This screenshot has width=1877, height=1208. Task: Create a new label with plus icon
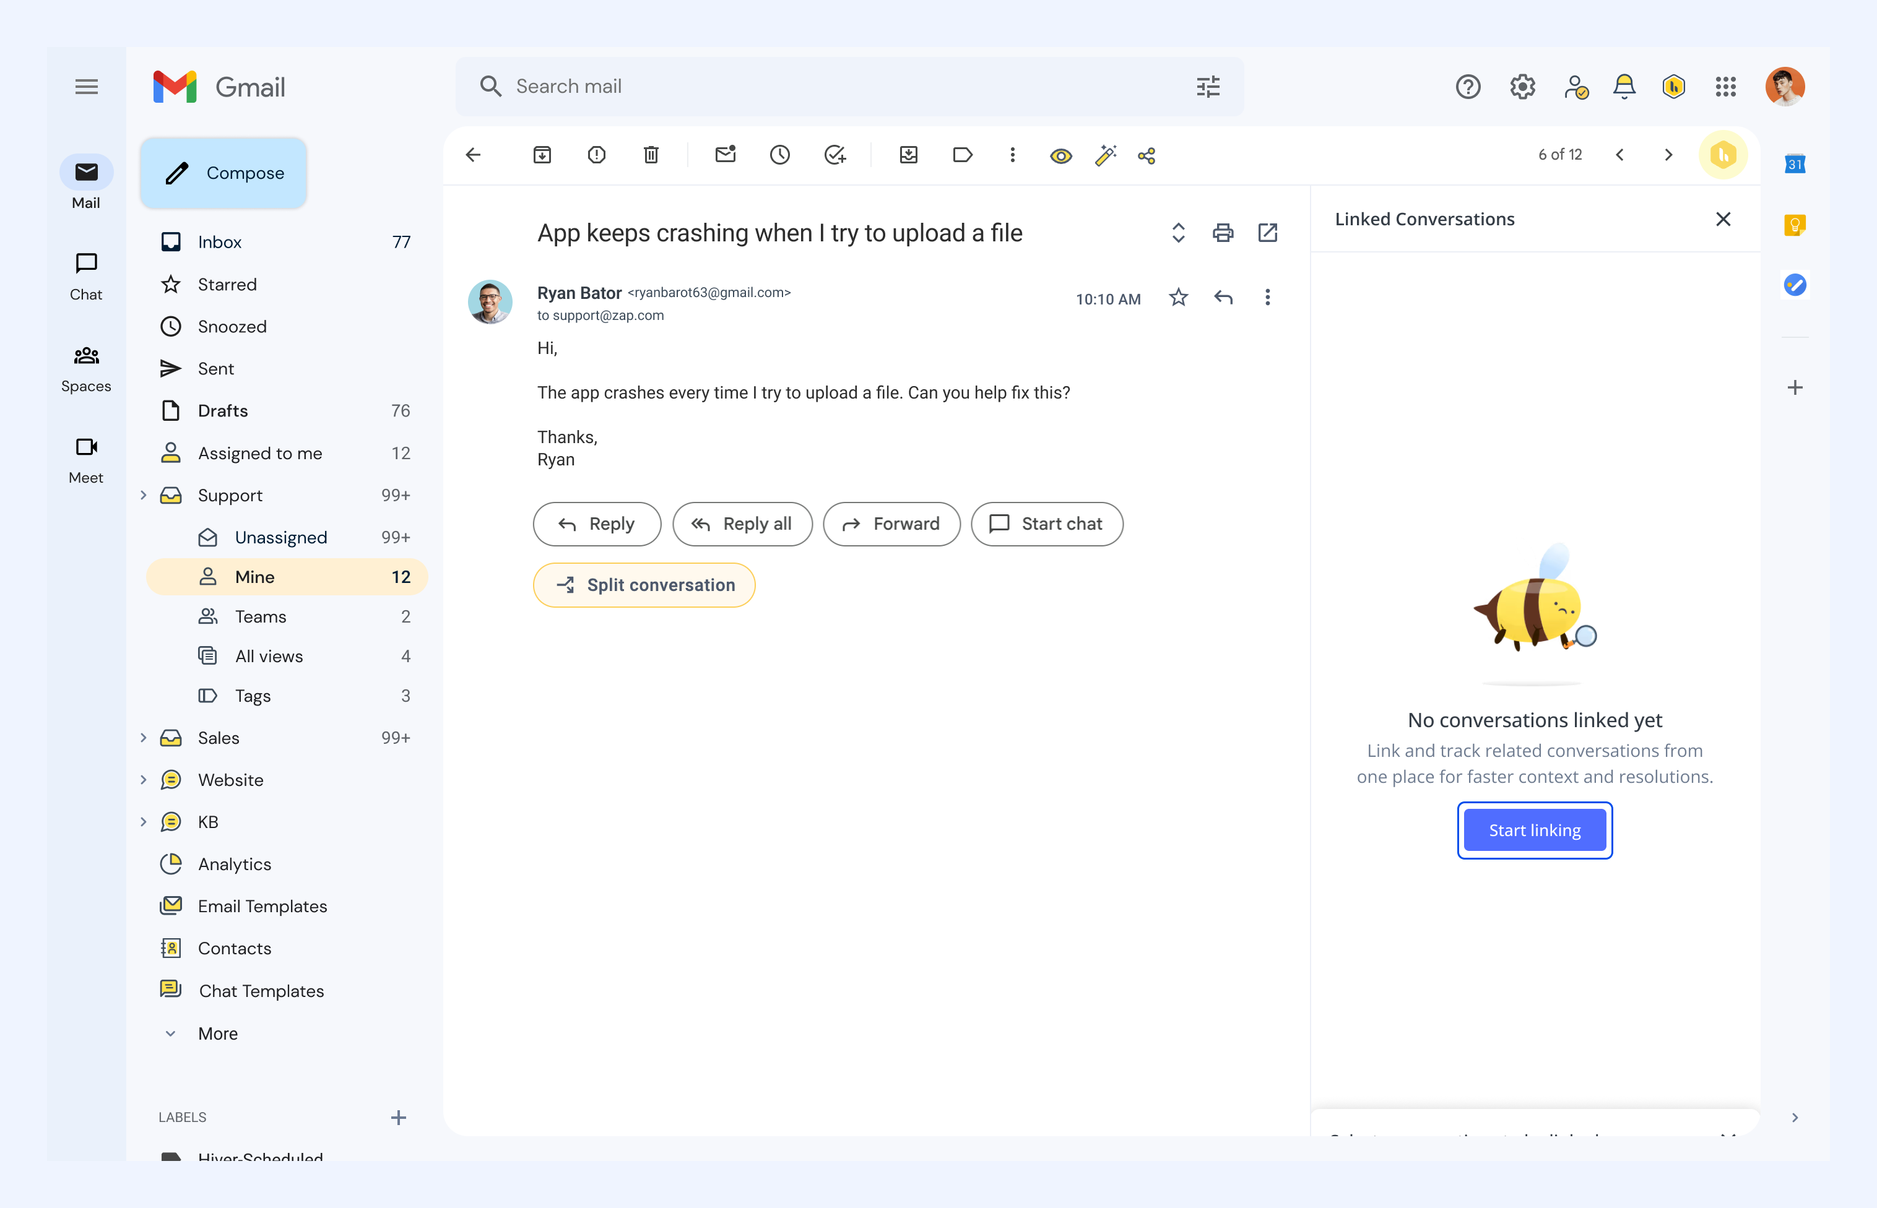pos(399,1118)
